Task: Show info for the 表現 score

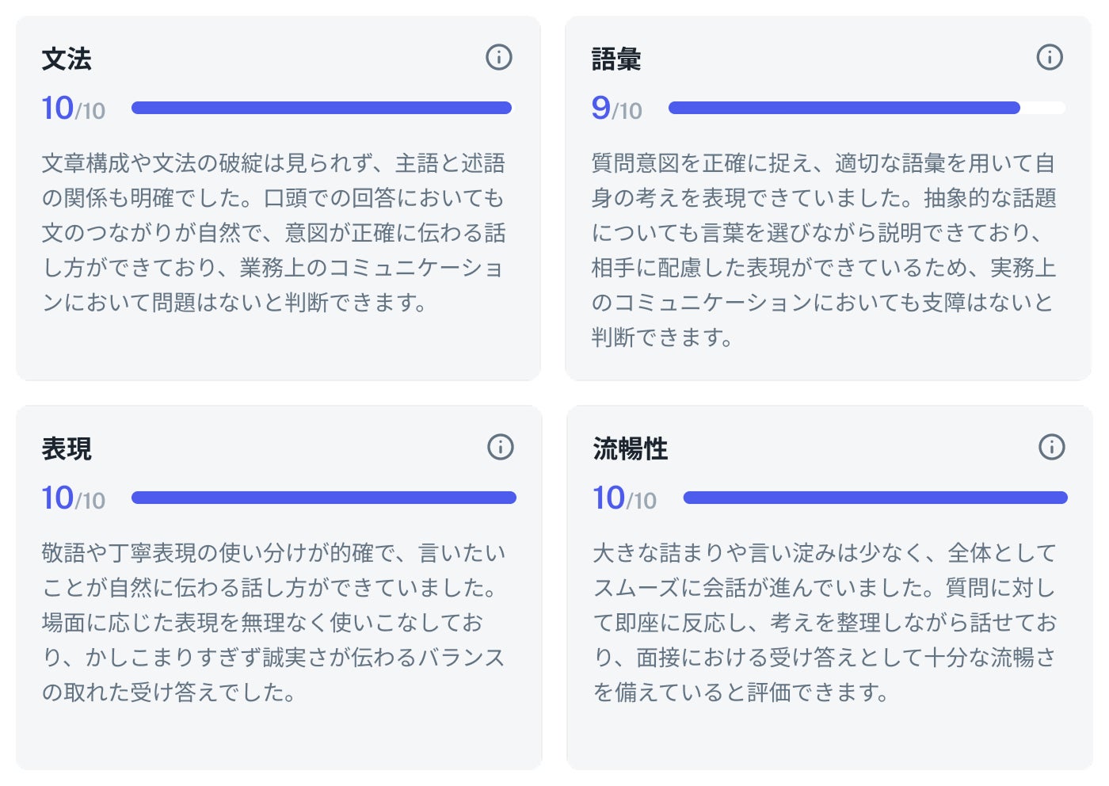Action: (x=500, y=447)
